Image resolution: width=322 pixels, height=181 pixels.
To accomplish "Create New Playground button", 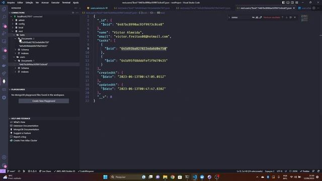I will point(44,101).
